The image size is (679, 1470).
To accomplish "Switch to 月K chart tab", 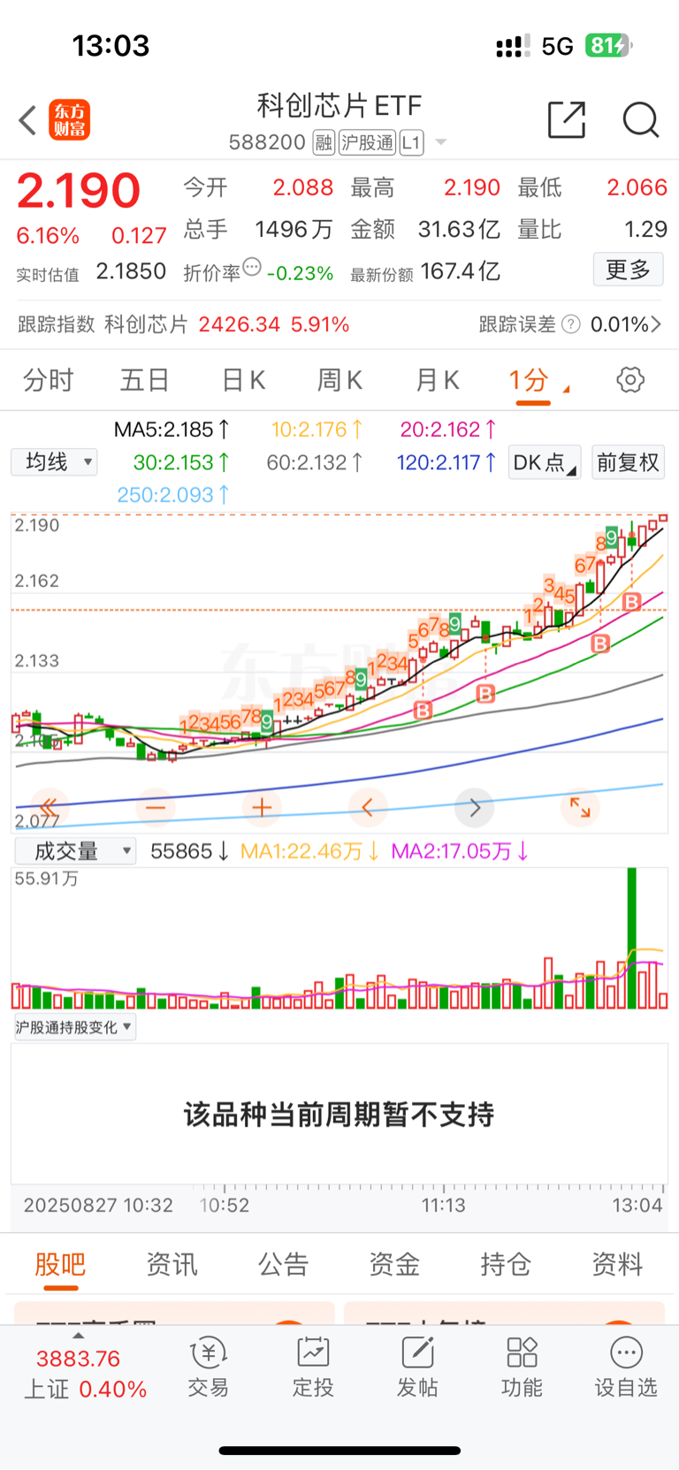I will (438, 380).
